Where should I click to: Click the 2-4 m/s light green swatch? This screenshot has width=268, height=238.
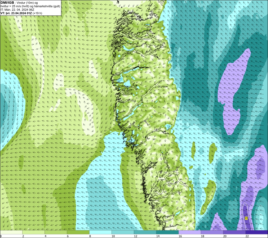[33, 232]
